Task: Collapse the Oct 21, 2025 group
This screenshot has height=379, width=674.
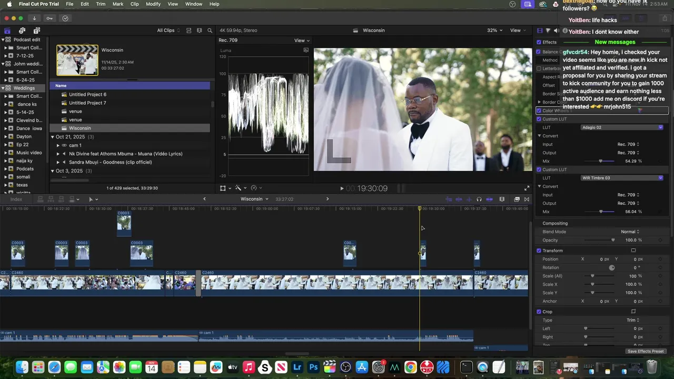Action: pos(53,137)
